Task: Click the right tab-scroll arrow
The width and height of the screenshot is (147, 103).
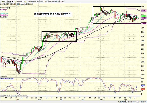Action: click(3, 96)
